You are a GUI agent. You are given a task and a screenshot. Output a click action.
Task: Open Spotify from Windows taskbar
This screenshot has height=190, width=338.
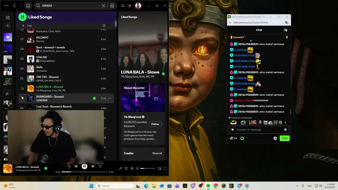(208, 186)
